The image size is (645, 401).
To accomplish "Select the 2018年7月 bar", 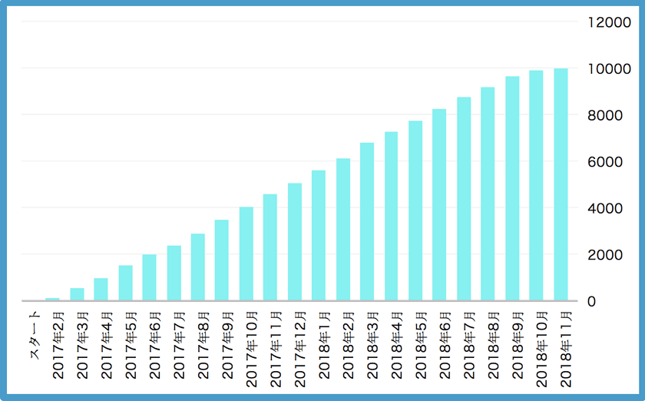I will pos(464,199).
